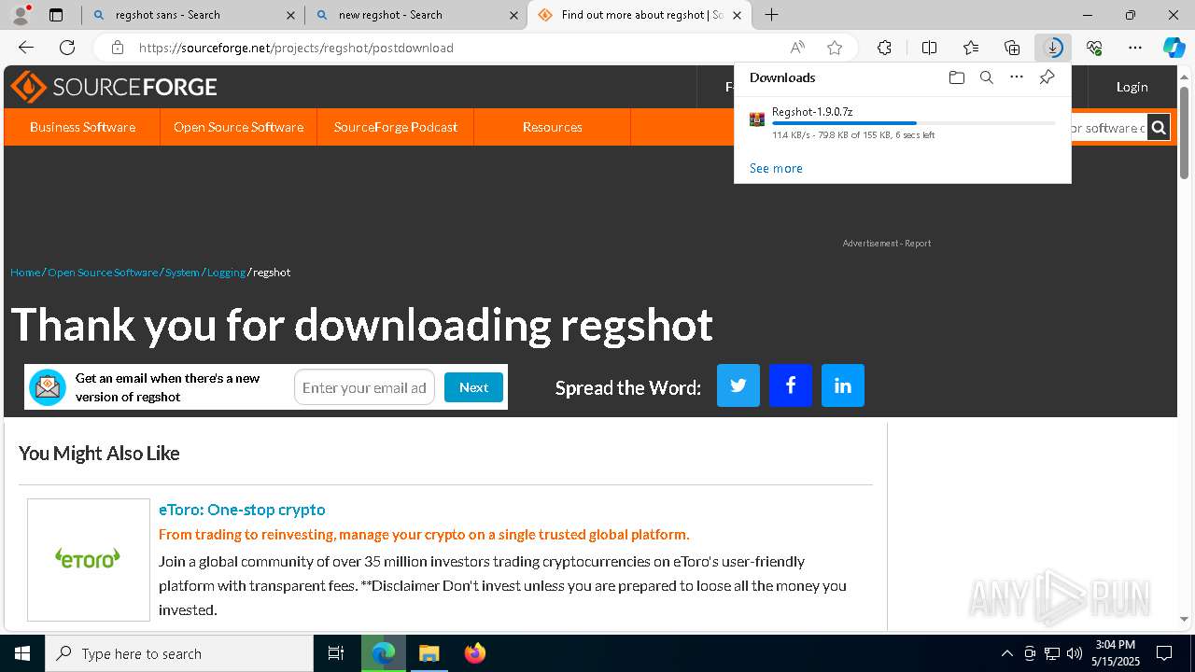Click Regshot-1.9.0.7z download entry
The image size is (1195, 672).
point(903,123)
